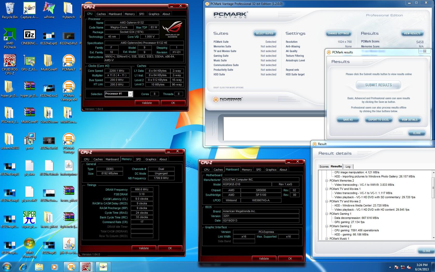This screenshot has width=435, height=272.
Task: Open Mainboard tab in top CPU-Z window
Action: [x=115, y=14]
